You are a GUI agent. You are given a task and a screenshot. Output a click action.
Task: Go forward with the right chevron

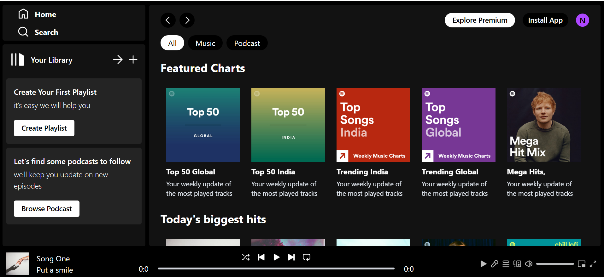click(x=187, y=20)
